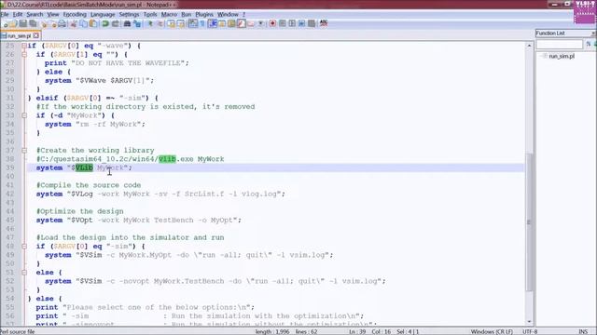Toggle synchronize vertical scrolling

pos(171,23)
